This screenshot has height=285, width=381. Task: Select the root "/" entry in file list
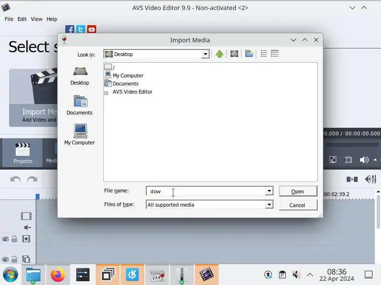pyautogui.click(x=110, y=67)
